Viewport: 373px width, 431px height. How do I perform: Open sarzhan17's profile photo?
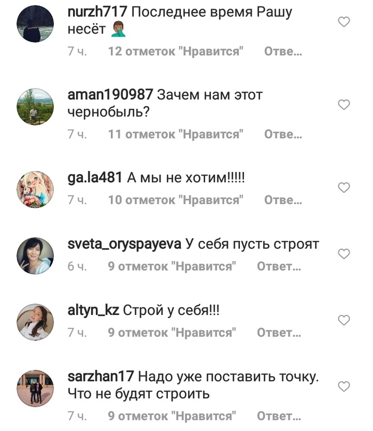[x=35, y=388]
